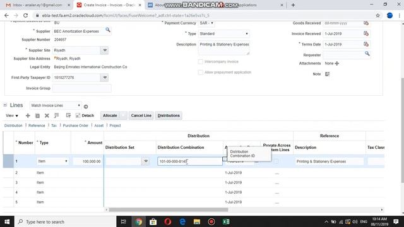Open Allocate button dropdown arrow
This screenshot has width=404, height=227.
coord(124,115)
